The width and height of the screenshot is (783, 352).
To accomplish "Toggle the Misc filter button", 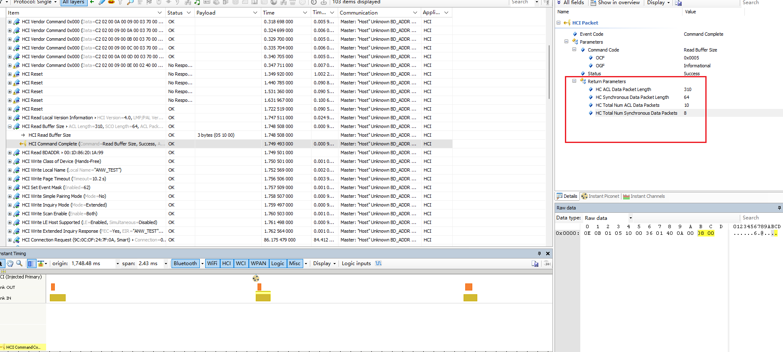I will (295, 263).
